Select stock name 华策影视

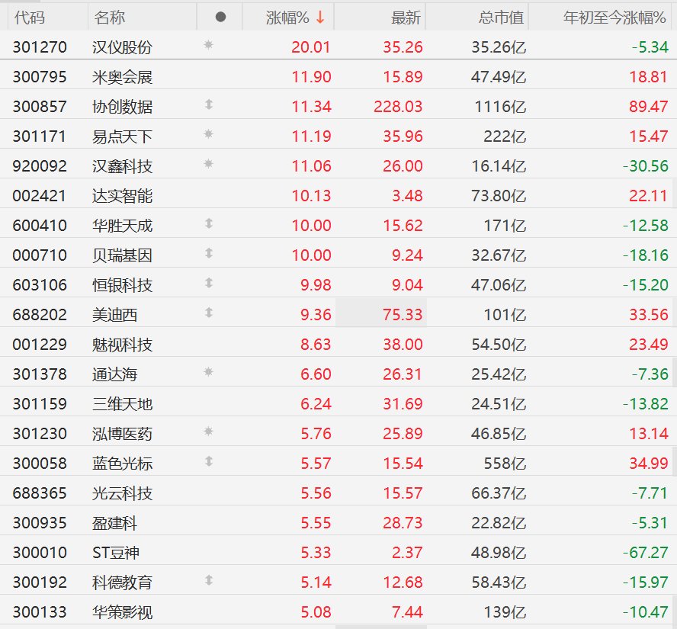(122, 612)
